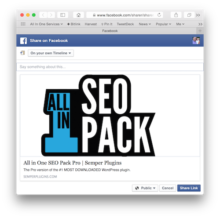
Task: Expand All In One Services bookmarks folder
Action: (46, 24)
